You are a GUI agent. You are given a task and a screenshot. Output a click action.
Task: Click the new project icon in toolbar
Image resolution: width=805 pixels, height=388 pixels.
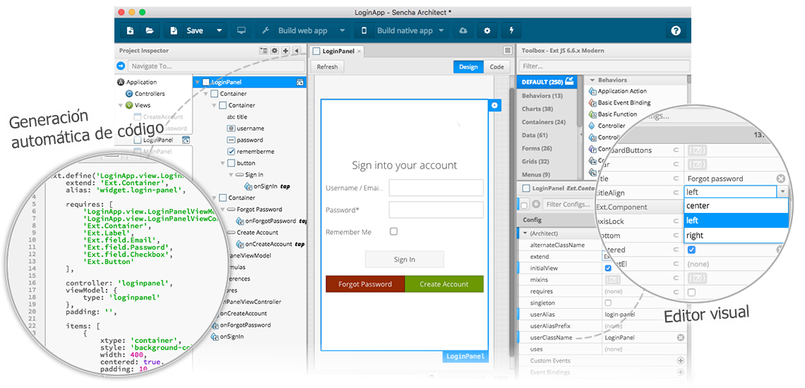pos(130,31)
